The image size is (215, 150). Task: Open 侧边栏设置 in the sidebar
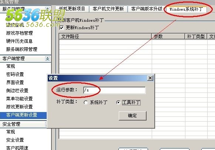pos(17,91)
